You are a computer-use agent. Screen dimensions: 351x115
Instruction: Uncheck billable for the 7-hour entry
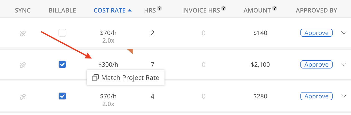pos(62,64)
